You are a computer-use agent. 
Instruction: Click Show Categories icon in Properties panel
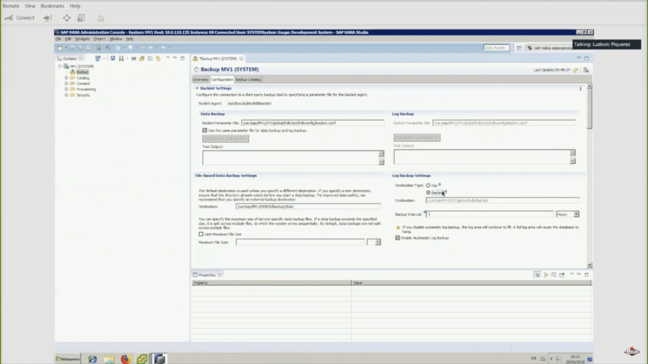point(538,275)
